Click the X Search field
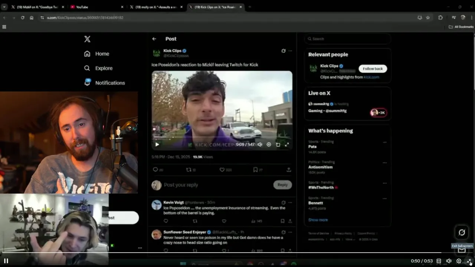Image resolution: width=475 pixels, height=267 pixels. point(347,39)
